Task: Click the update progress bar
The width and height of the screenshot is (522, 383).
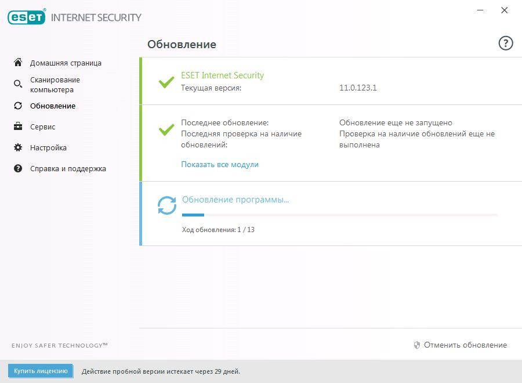Action: click(339, 215)
